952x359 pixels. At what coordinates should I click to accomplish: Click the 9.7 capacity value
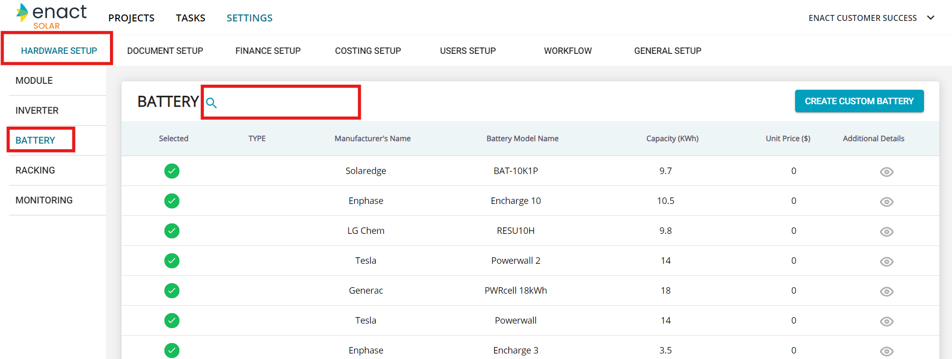point(666,171)
